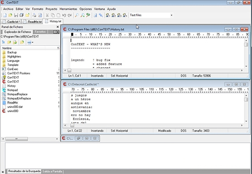The height and width of the screenshot is (174, 252).
Task: Redo the action via the toolbar arrow
Action: coord(70,15)
